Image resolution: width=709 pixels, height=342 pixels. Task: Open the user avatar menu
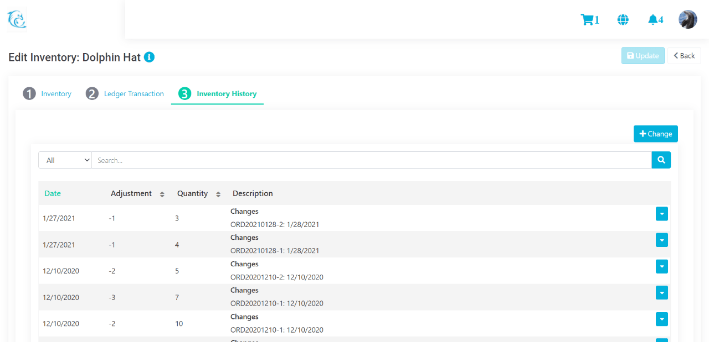(x=688, y=19)
